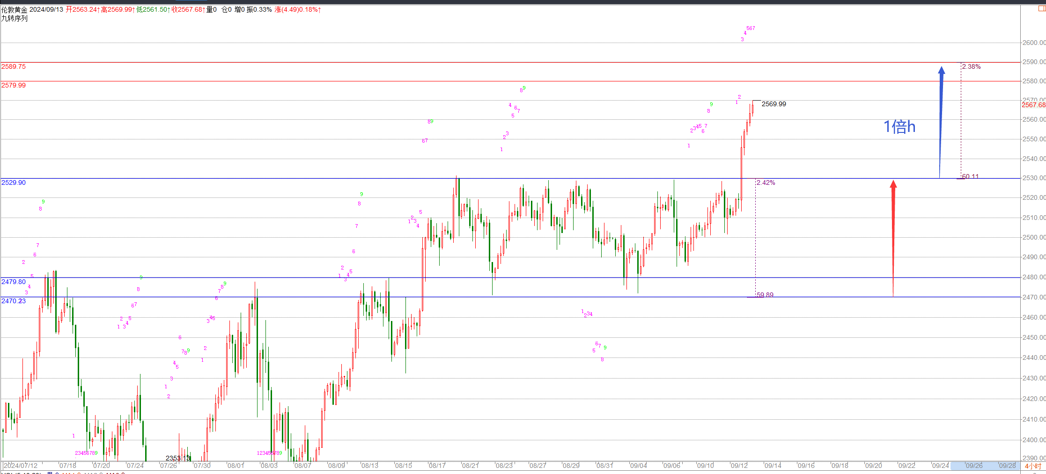Click the 60.11 measurement label

pyautogui.click(x=971, y=176)
